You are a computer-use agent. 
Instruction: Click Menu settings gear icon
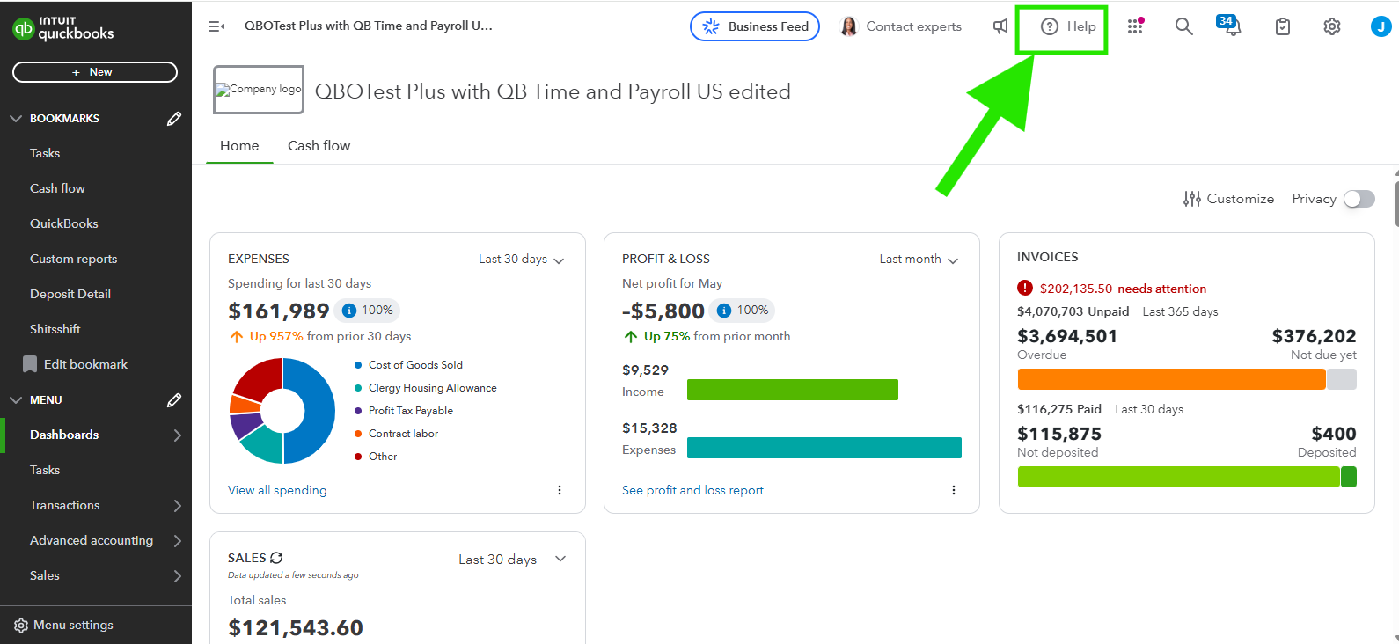point(21,626)
